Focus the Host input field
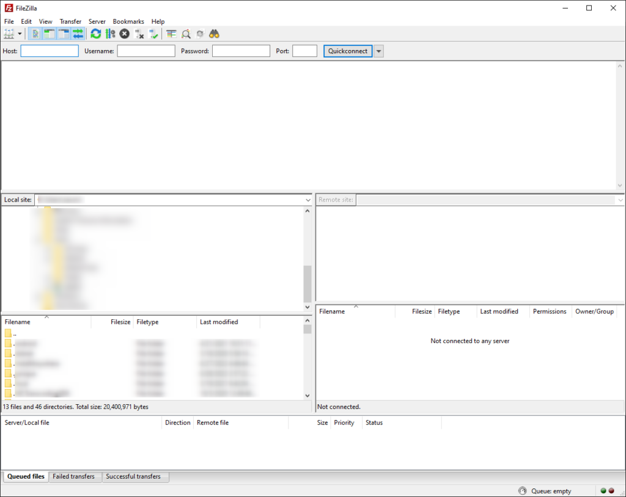626x497 pixels. click(x=50, y=51)
